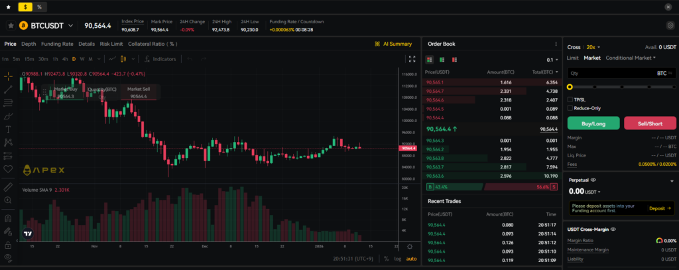Select the Limit order tab
Image resolution: width=679 pixels, height=270 pixels.
click(572, 58)
